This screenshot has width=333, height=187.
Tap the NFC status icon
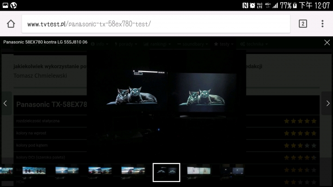245,5
